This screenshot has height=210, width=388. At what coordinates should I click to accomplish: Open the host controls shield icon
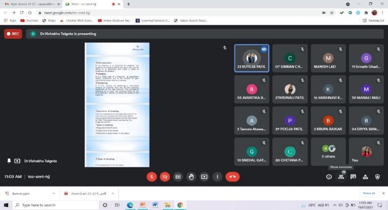tap(378, 177)
